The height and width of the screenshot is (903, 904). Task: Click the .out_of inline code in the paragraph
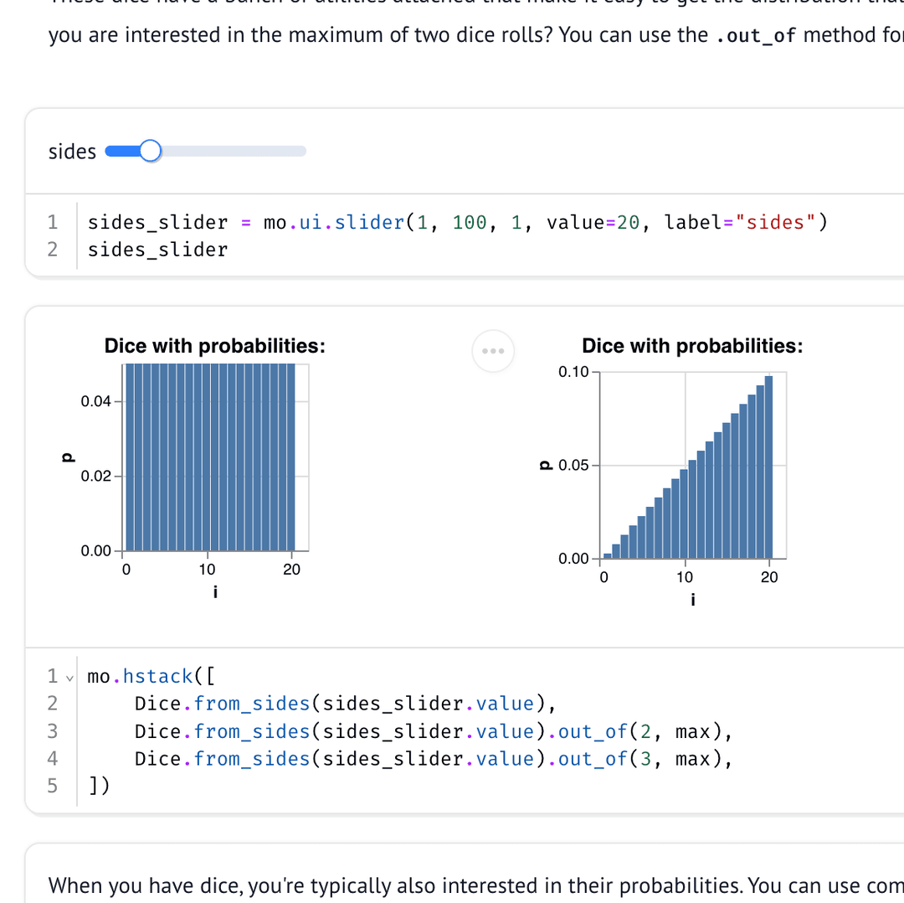point(756,37)
